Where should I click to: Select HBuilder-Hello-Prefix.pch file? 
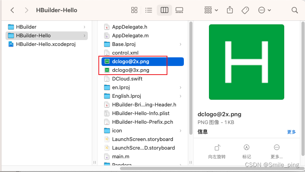(x=143, y=122)
